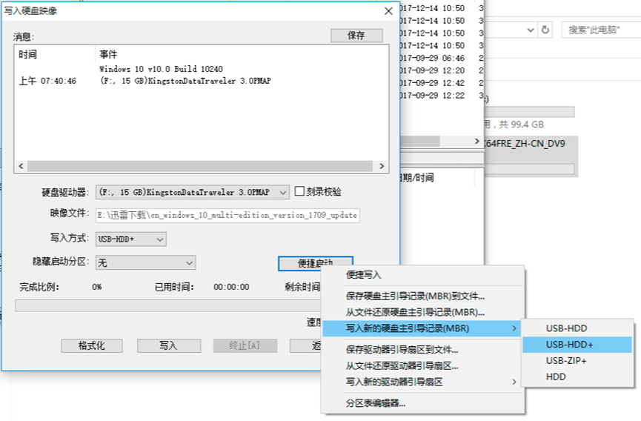Choose 从文件还原硬盘主引导记录(MBR)
This screenshot has height=421, width=641.
[422, 312]
